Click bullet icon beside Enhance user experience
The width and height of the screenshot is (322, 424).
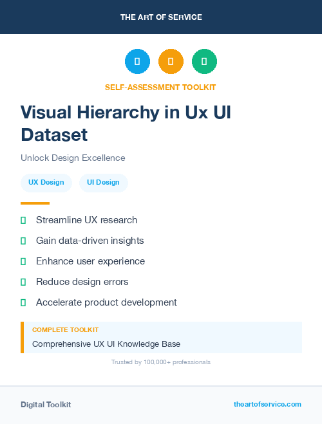point(23,261)
